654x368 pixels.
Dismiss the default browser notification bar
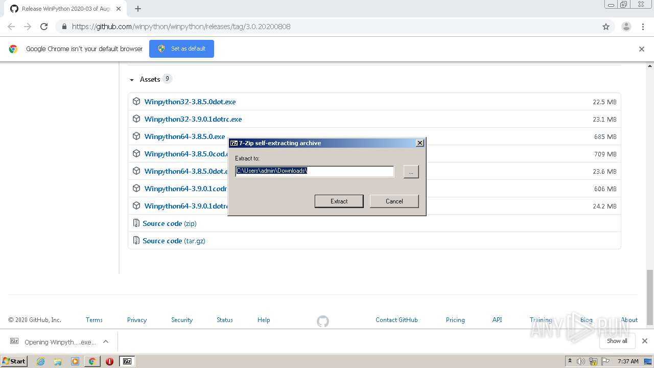click(642, 49)
